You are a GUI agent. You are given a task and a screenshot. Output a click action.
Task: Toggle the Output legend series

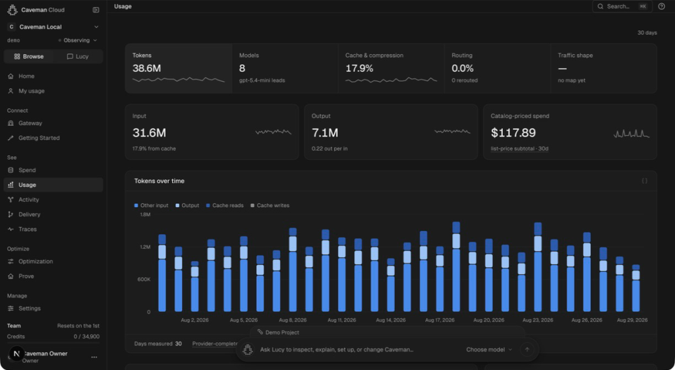pyautogui.click(x=187, y=206)
